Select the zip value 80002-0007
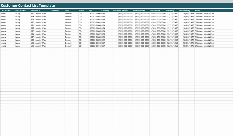This screenshot has width=233, height=136. point(95,34)
